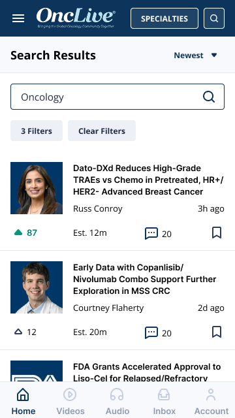Open the hamburger navigation menu
This screenshot has width=235, height=418.
click(x=18, y=18)
